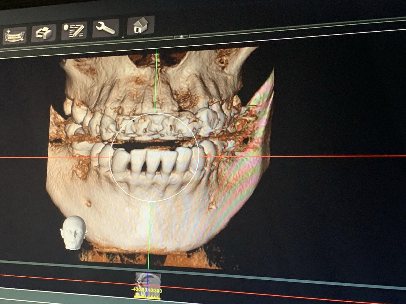This screenshot has width=406, height=304.
Task: Open the wrench settings tool
Action: click(106, 28)
